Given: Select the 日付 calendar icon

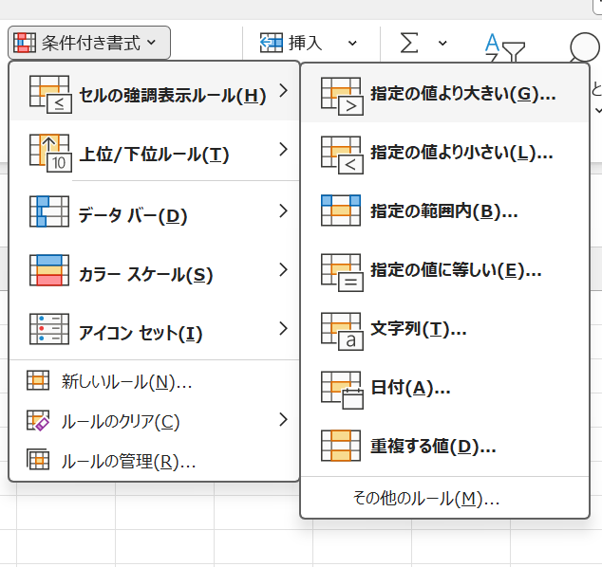Looking at the screenshot, I should point(342,389).
